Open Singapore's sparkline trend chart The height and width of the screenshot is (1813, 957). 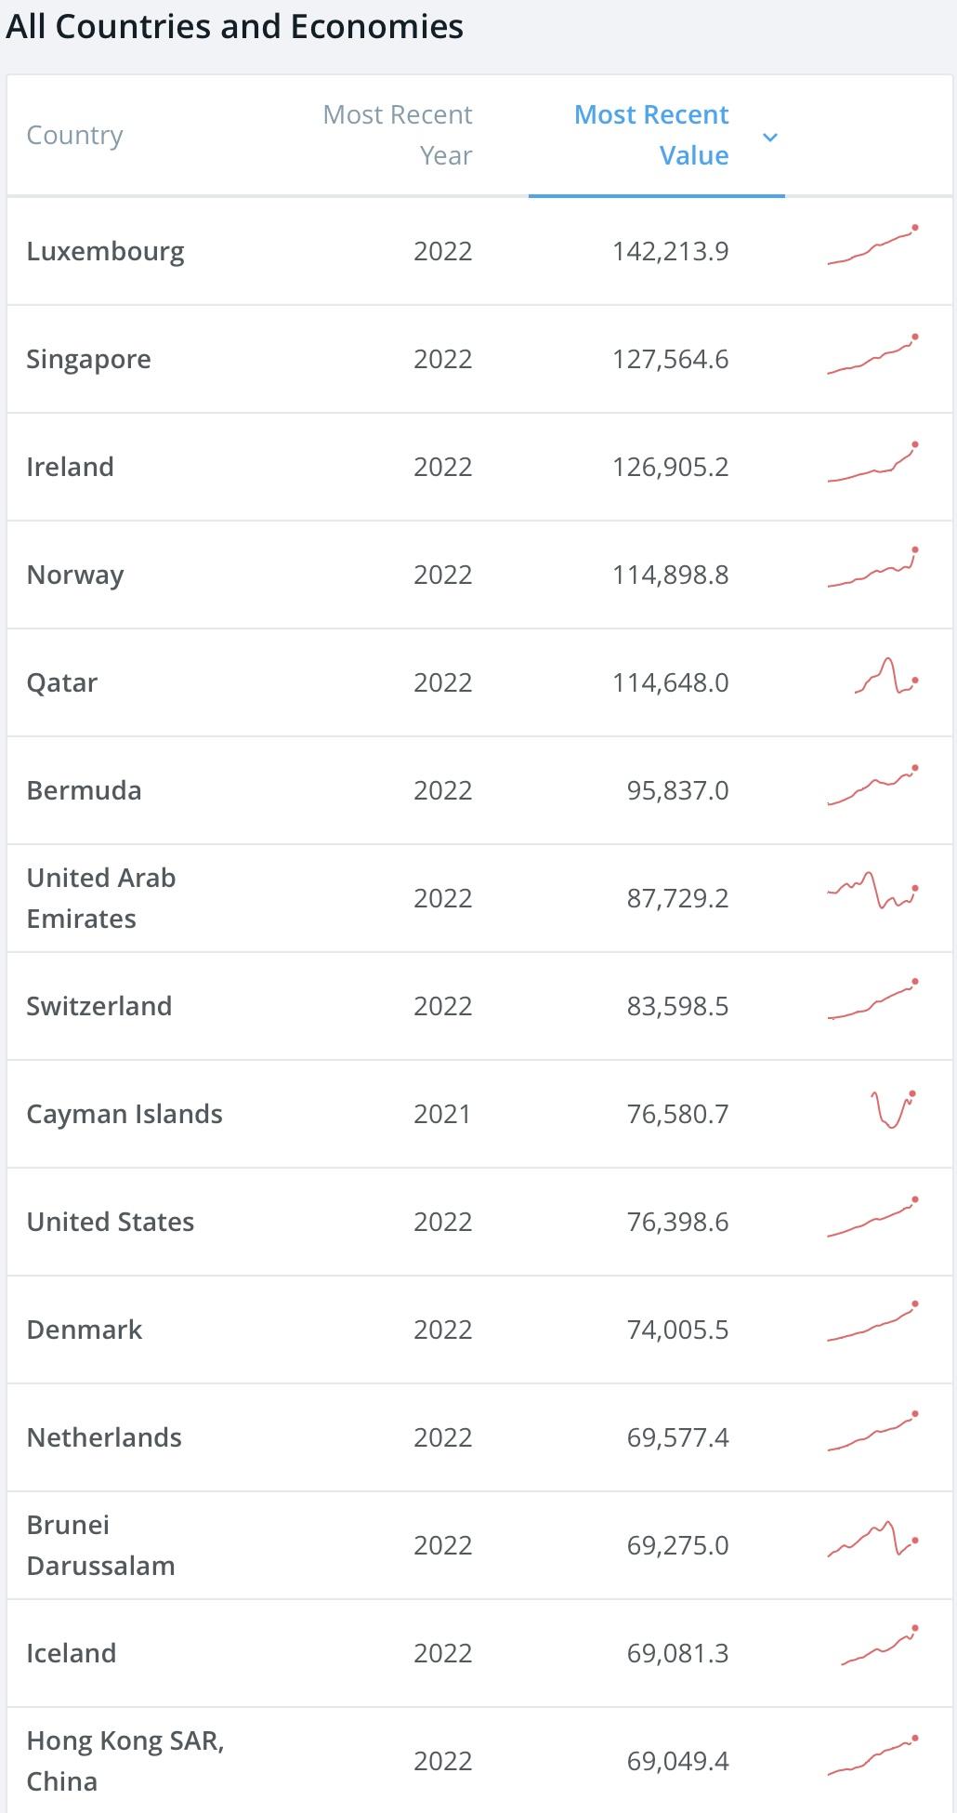pyautogui.click(x=872, y=355)
